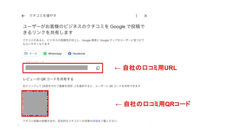Viewport: 249px width, 140px height.
Task: Click the レビューの QR コードを共有する heading
Action: [48, 79]
